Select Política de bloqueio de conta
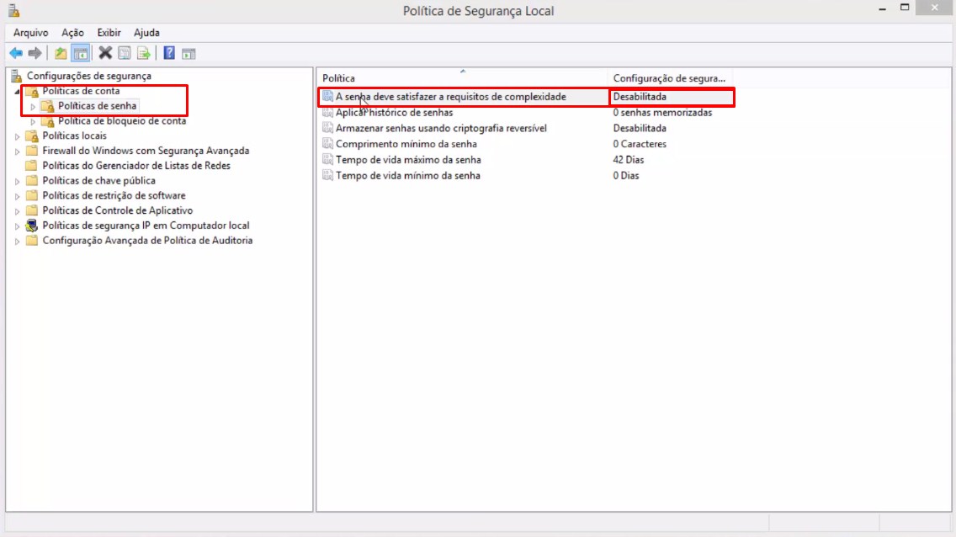The width and height of the screenshot is (956, 537). [122, 120]
